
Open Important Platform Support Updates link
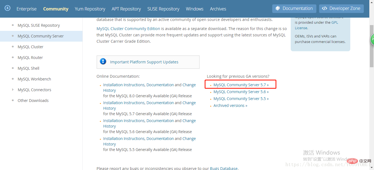tap(144, 62)
